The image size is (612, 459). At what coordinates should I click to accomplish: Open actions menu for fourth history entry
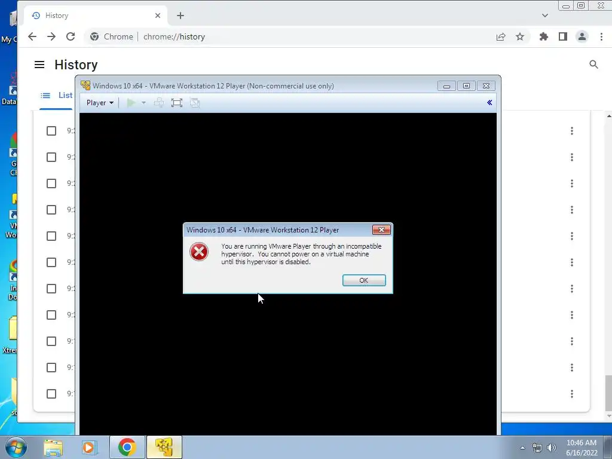click(x=572, y=210)
